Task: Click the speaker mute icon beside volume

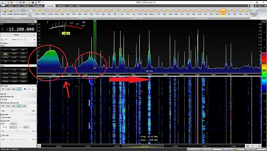Action: [x=6, y=40]
